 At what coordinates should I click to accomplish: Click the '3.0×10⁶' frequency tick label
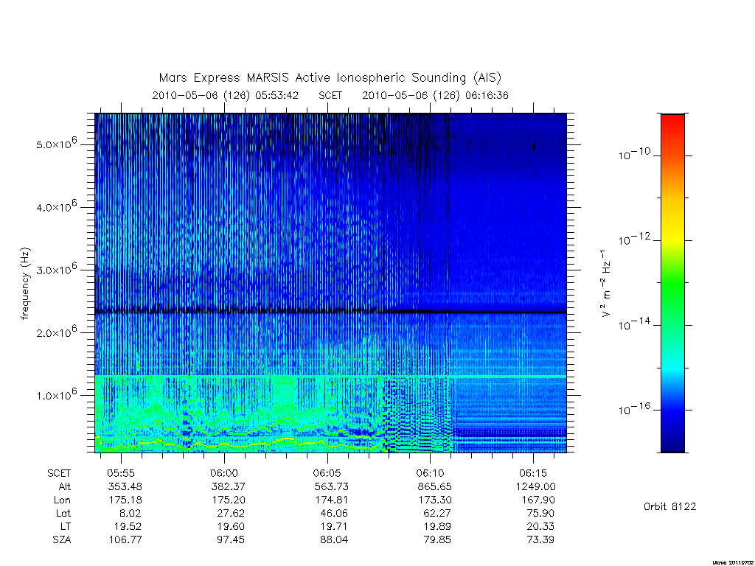(x=56, y=269)
